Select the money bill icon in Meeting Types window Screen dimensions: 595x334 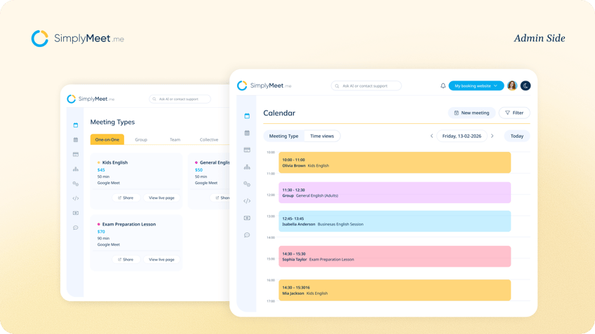pyautogui.click(x=76, y=213)
